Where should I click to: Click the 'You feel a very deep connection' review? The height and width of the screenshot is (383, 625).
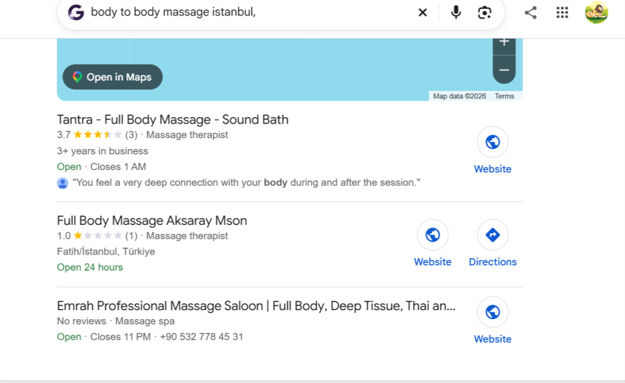247,182
